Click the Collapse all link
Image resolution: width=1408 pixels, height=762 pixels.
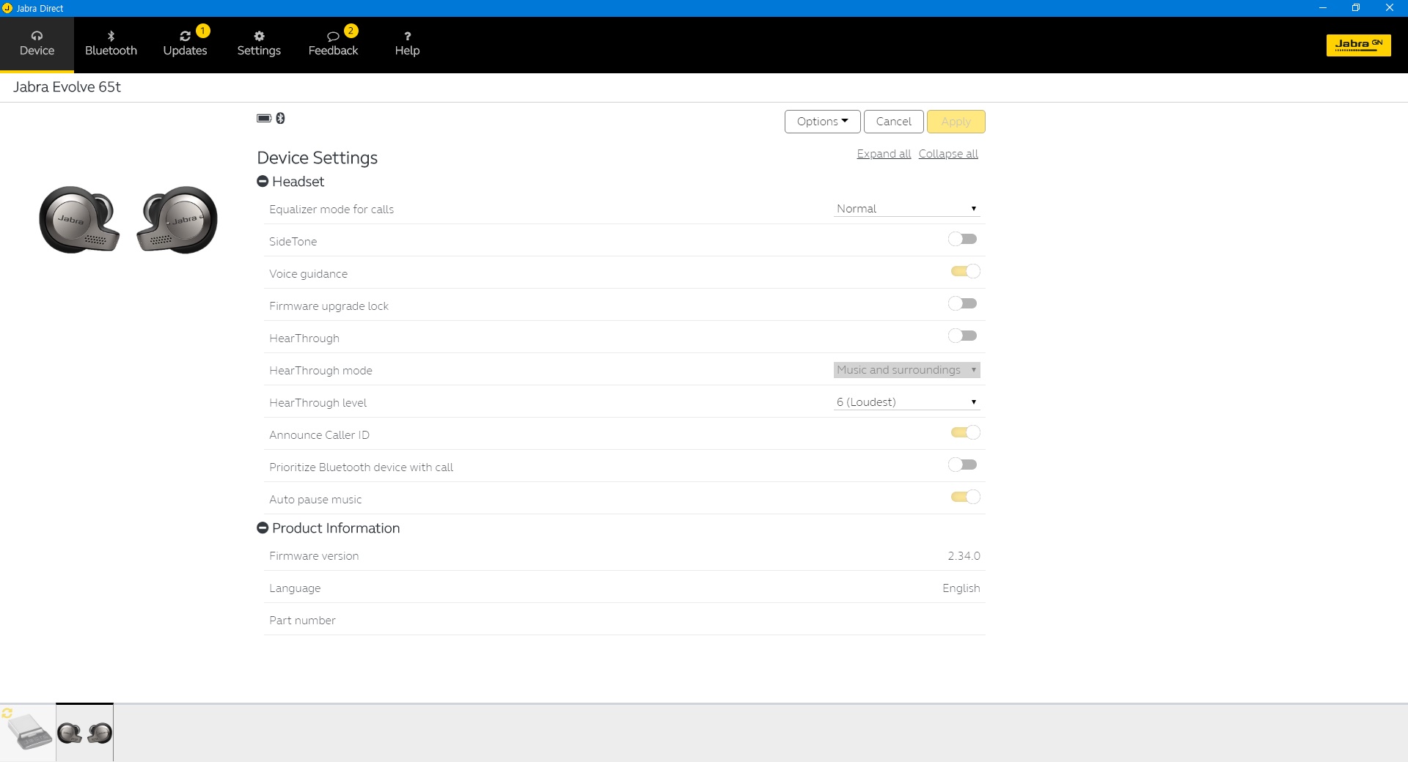[948, 153]
